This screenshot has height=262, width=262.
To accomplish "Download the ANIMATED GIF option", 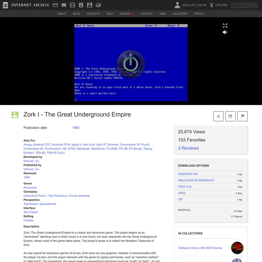I will point(188,174).
